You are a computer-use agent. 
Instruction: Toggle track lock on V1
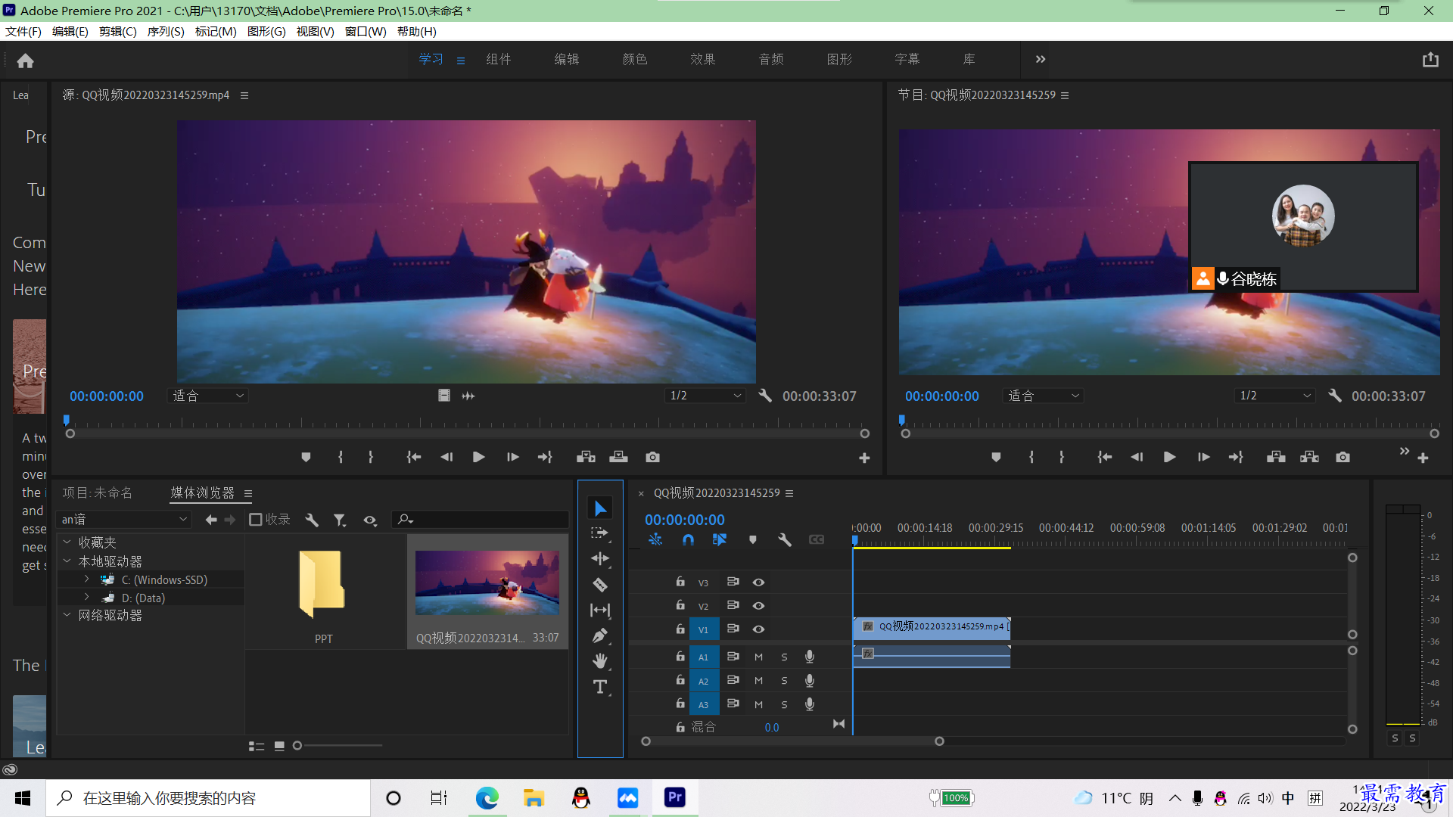point(680,629)
